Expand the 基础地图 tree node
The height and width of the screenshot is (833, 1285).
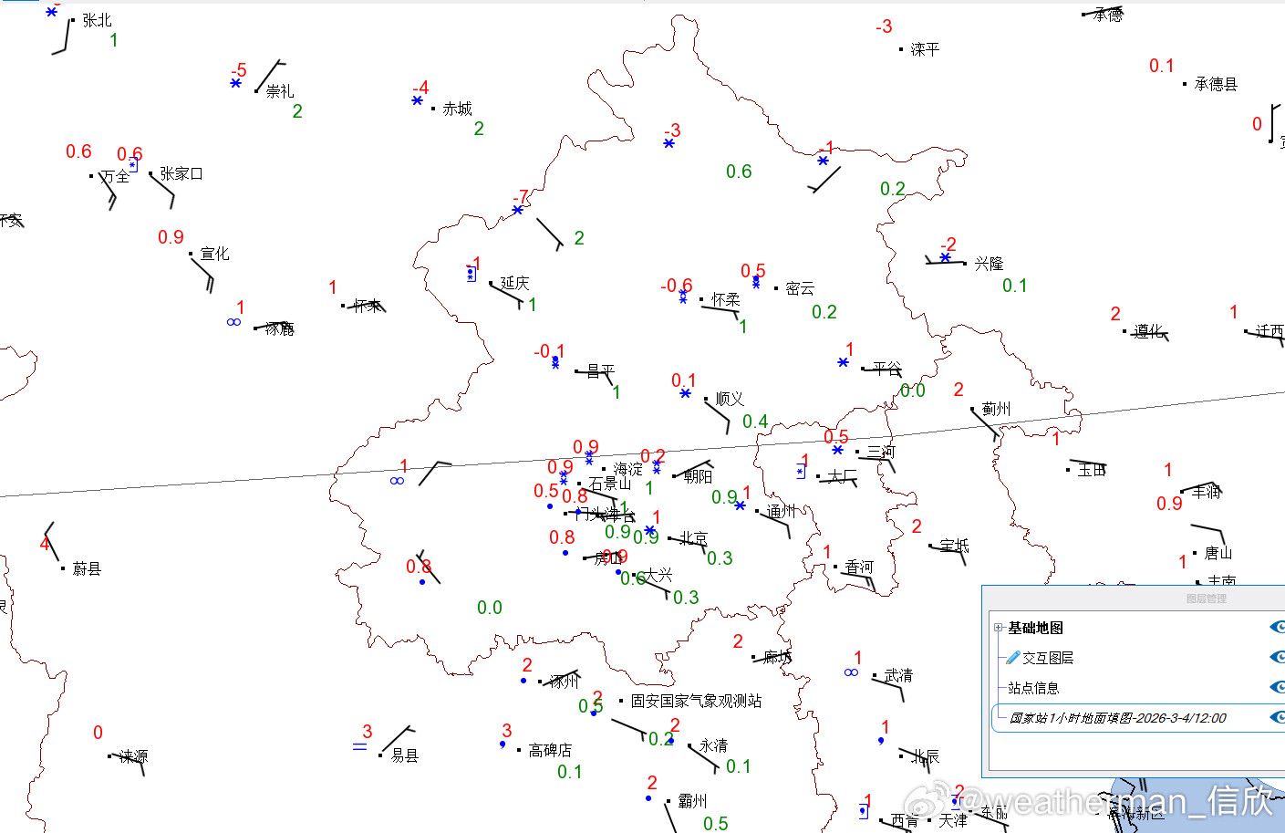point(998,627)
